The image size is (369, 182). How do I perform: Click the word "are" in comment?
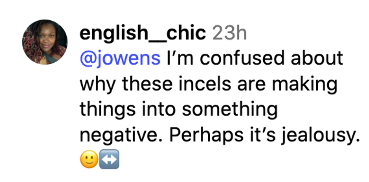click(249, 84)
